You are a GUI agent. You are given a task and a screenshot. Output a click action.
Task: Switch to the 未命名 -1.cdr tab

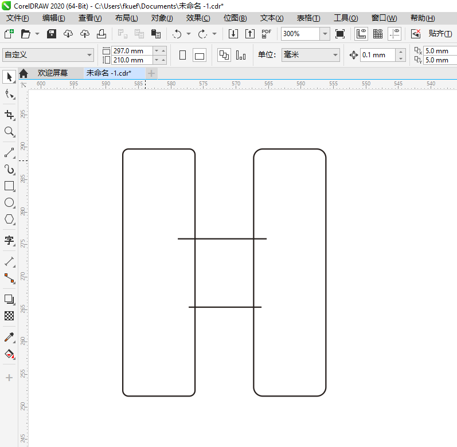coord(109,73)
